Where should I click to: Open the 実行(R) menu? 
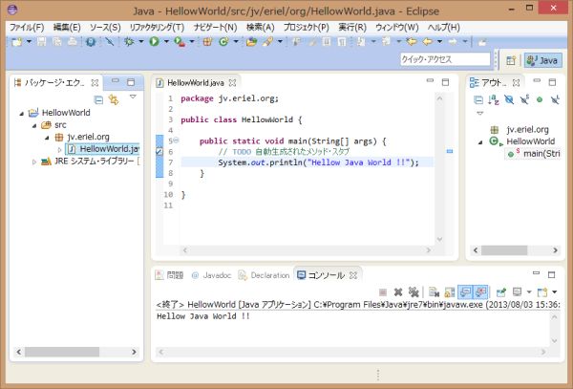click(x=352, y=28)
